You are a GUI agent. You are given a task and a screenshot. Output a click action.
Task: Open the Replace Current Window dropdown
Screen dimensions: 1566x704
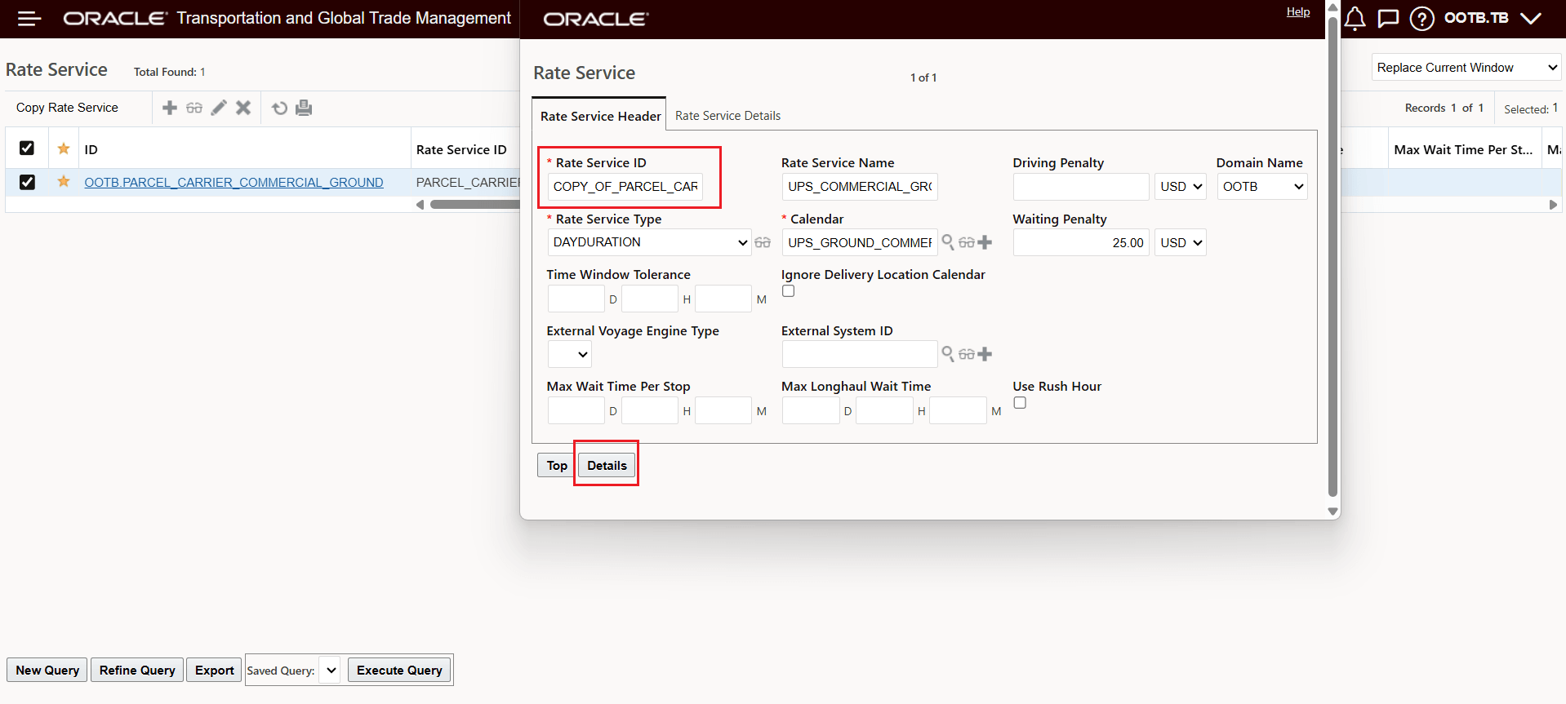coord(1466,68)
